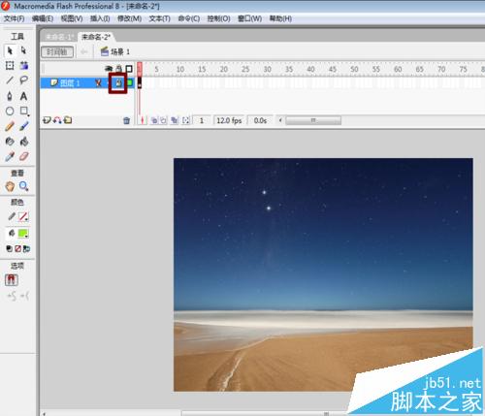
Task: Click the 12.0 fps frame rate field
Action: [229, 120]
